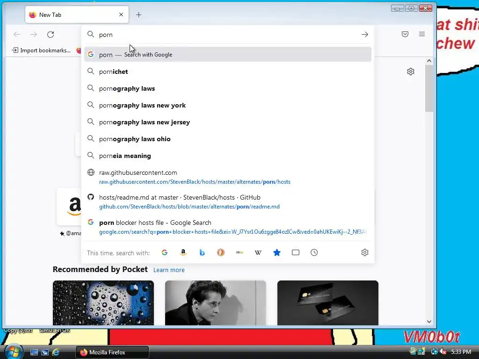This screenshot has height=359, width=479.
Task: Click the Go arrow in the address bar
Action: [x=365, y=35]
